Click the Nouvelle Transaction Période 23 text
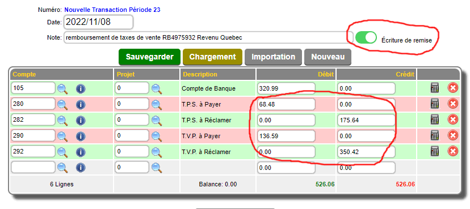This screenshot has height=209, width=470. point(112,10)
